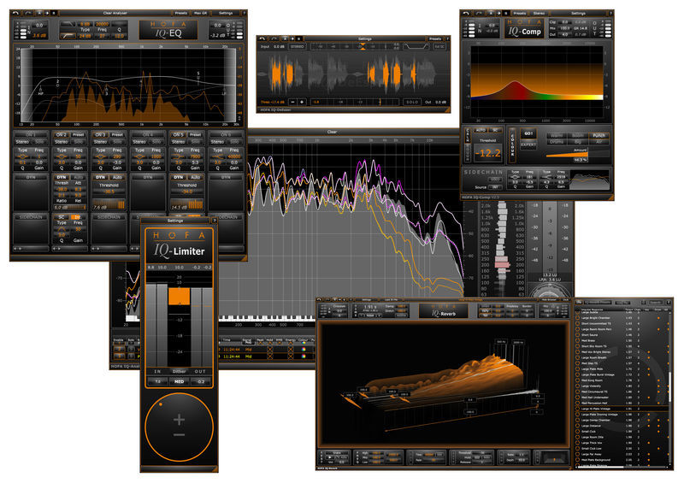Click the -12.2 Threshold value in IQ-Comp

point(487,153)
